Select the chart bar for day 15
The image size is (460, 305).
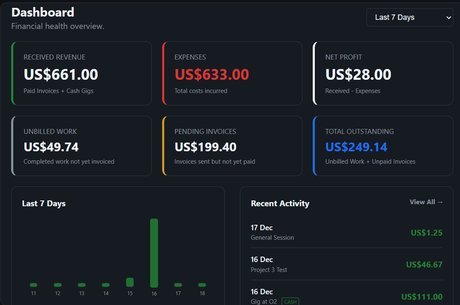tap(130, 282)
